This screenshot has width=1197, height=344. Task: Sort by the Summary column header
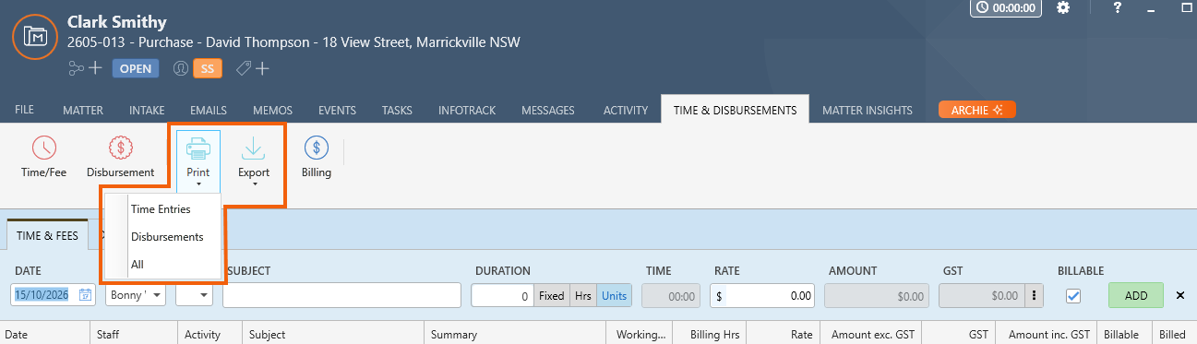click(515, 335)
